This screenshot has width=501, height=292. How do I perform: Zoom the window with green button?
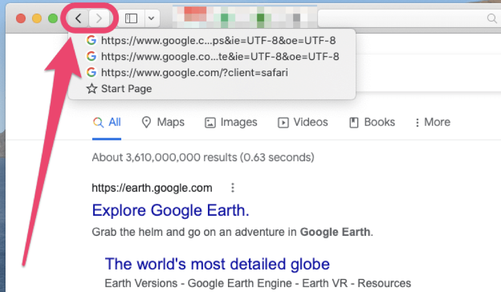[53, 19]
